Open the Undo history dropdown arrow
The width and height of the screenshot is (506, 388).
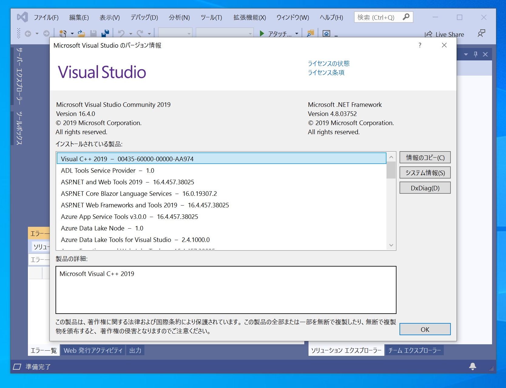click(131, 34)
